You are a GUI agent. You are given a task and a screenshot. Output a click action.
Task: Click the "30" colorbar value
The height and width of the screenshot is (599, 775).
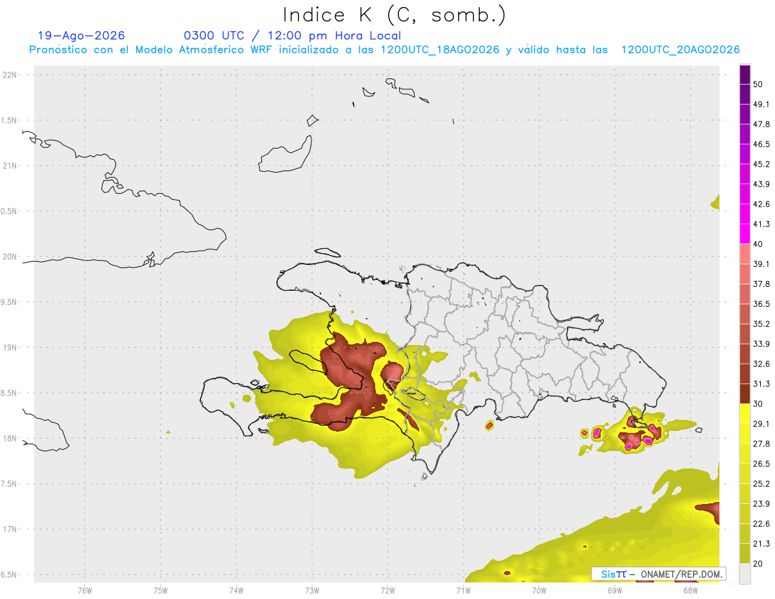click(758, 404)
